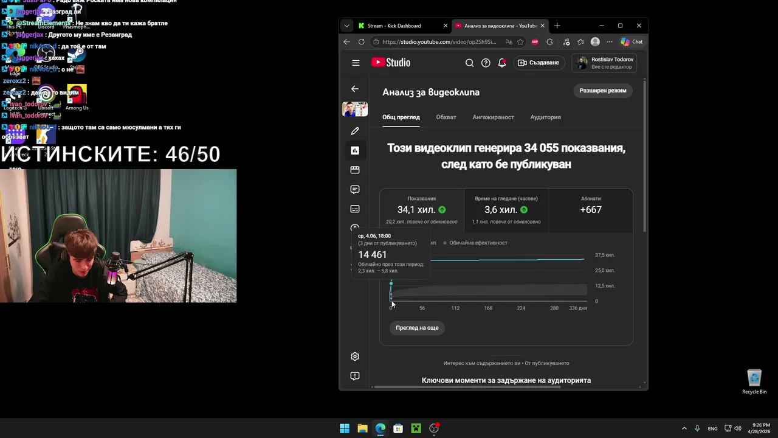This screenshot has width=778, height=438.
Task: Open the browser extensions puzzle icon
Action: (549, 42)
